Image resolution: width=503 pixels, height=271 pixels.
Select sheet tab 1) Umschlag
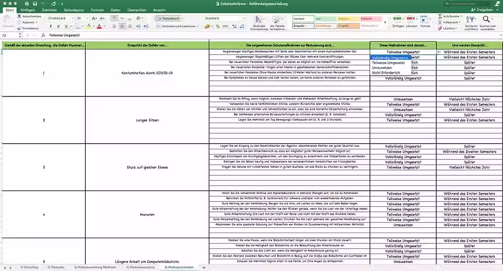click(29, 267)
